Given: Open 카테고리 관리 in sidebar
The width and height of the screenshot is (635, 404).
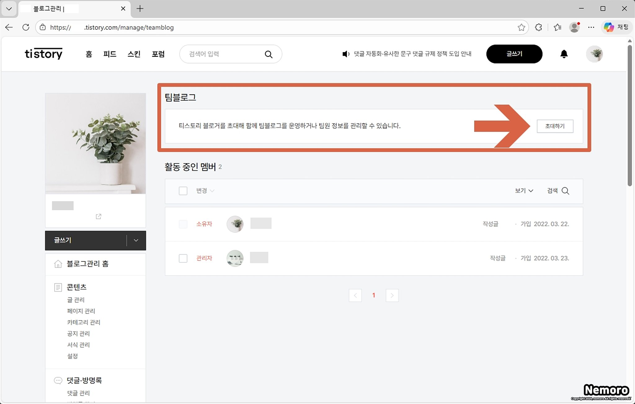Looking at the screenshot, I should coord(84,322).
